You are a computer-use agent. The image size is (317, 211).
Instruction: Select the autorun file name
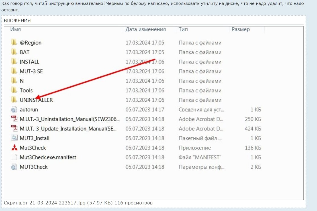(29, 110)
